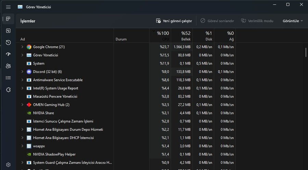The image size is (308, 170).
Task: Sort processes by the Bellek column
Action: (x=181, y=36)
